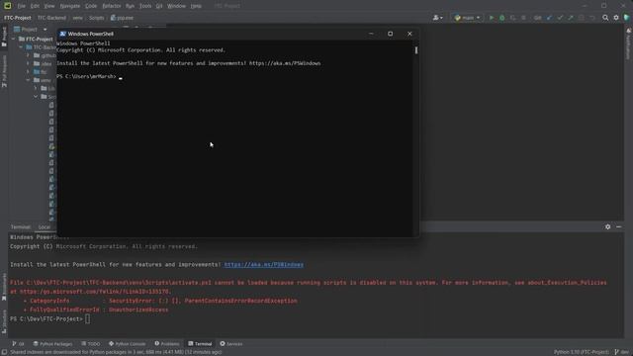
Task: Toggle the Pull Requests side tab
Action: tap(4, 71)
